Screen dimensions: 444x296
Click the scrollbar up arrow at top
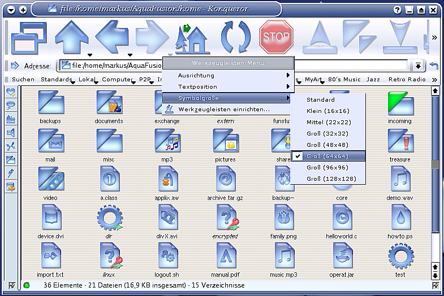point(435,91)
